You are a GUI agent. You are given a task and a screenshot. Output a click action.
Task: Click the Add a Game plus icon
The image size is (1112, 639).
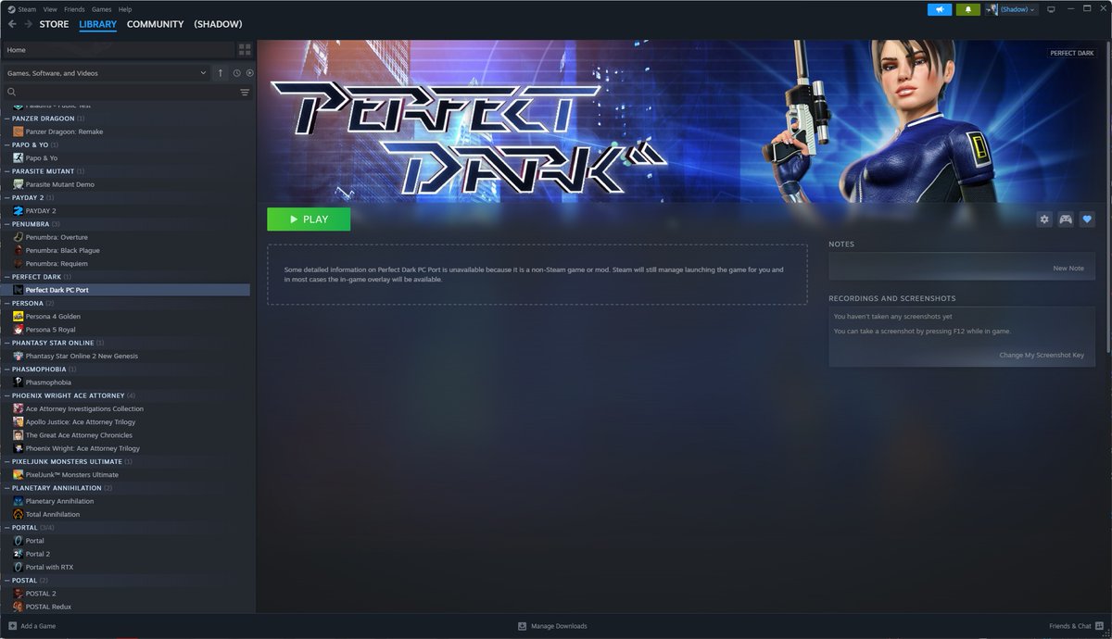(13, 626)
